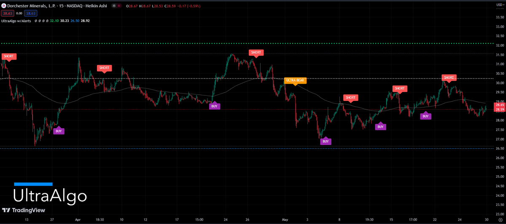Click the red 28.65 price tag on scale

click(x=500, y=105)
